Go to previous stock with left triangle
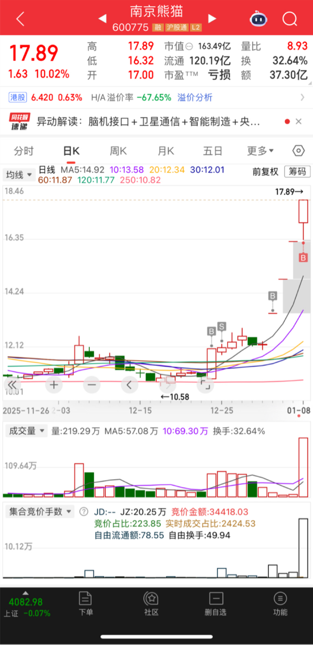This screenshot has width=313, height=645. point(102,18)
